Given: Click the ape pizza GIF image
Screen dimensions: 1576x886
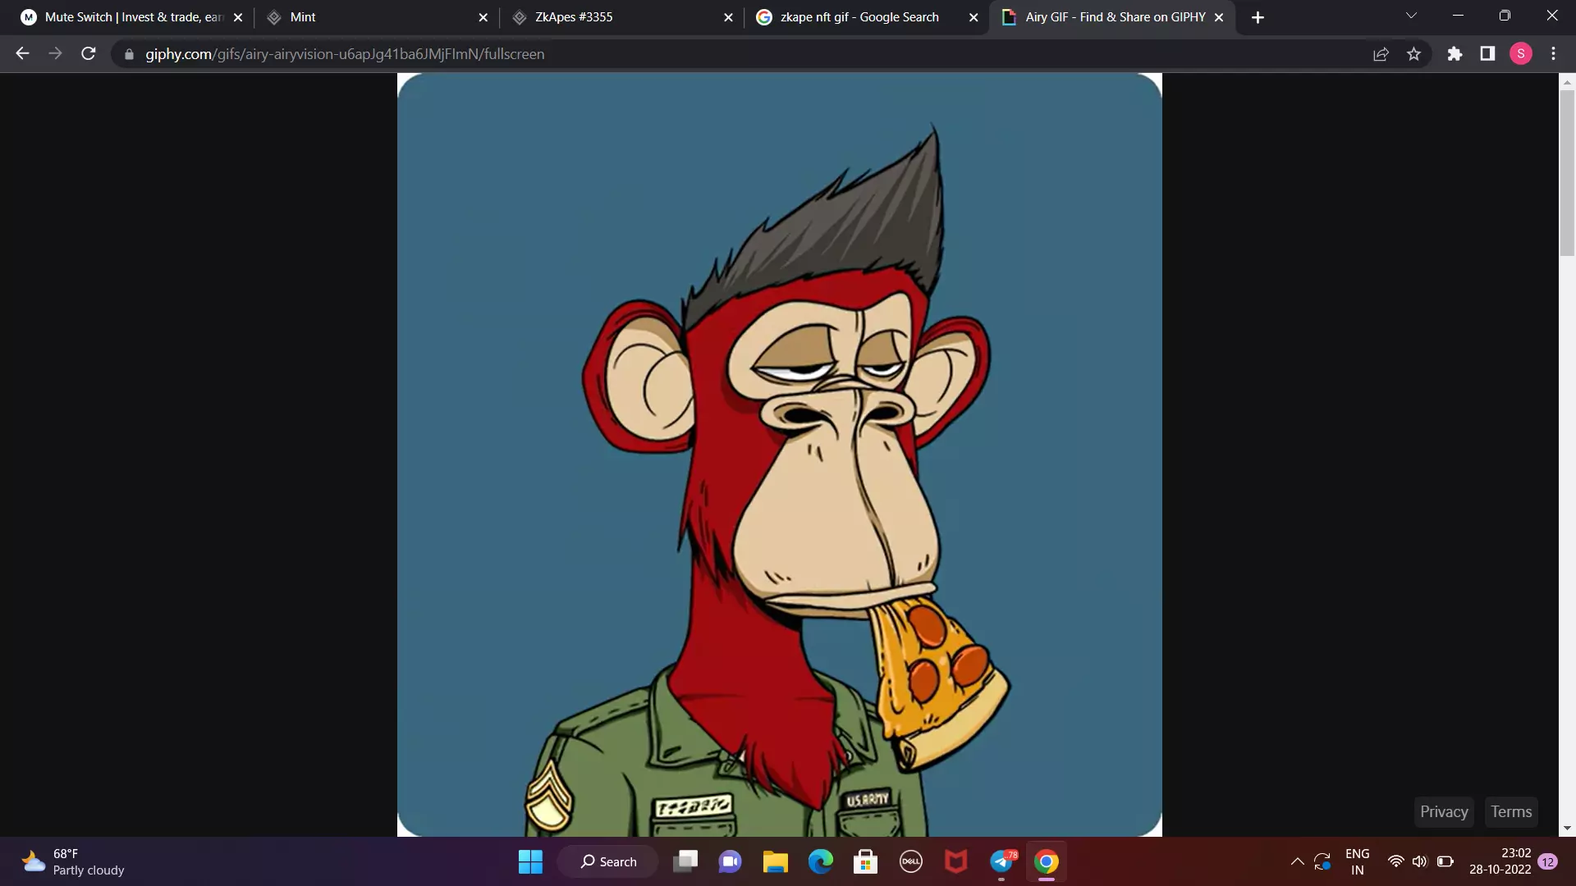Looking at the screenshot, I should (x=780, y=454).
